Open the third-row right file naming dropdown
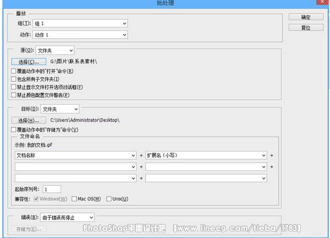330x238 pixels. [206, 178]
